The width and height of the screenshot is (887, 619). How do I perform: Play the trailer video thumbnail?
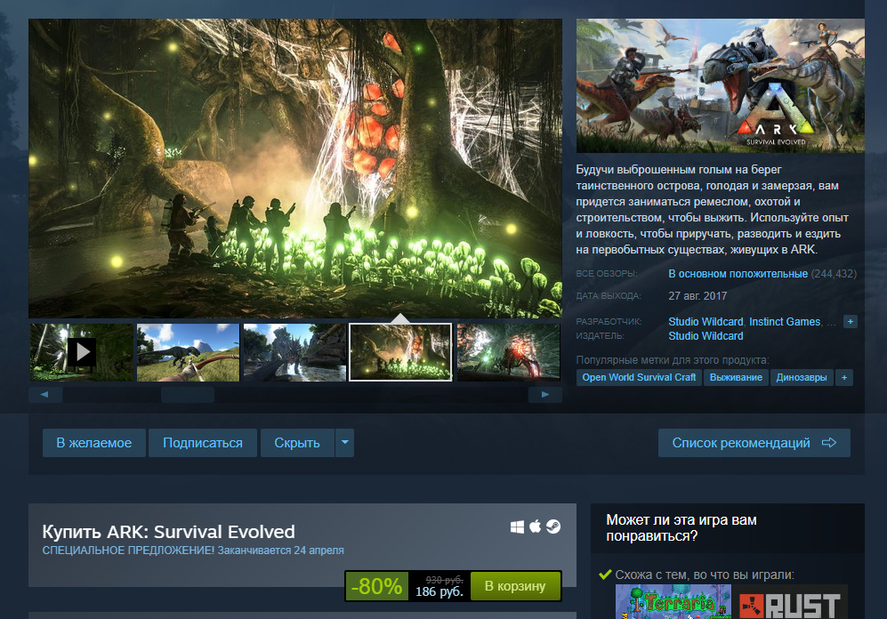click(x=82, y=352)
